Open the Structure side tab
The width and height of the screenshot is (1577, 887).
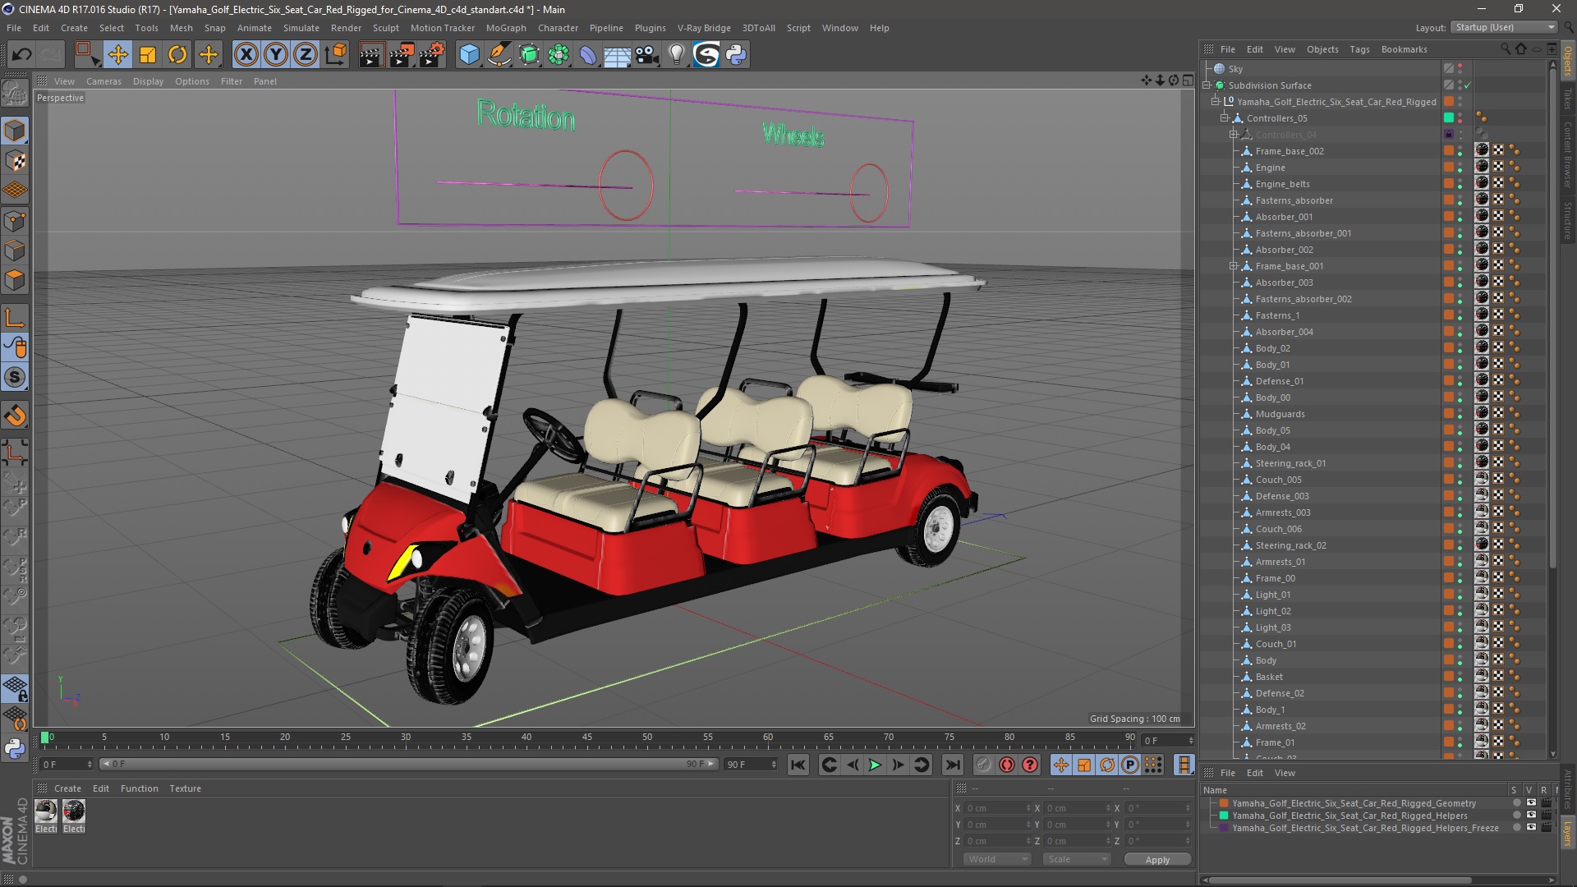pyautogui.click(x=1568, y=219)
